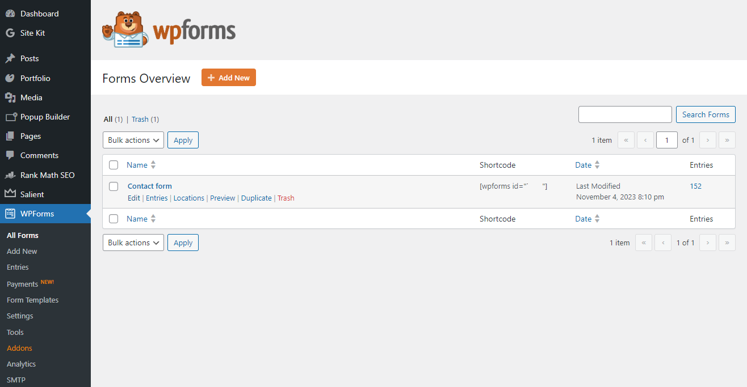747x387 pixels.
Task: Click the orange Add New button
Action: coord(229,78)
